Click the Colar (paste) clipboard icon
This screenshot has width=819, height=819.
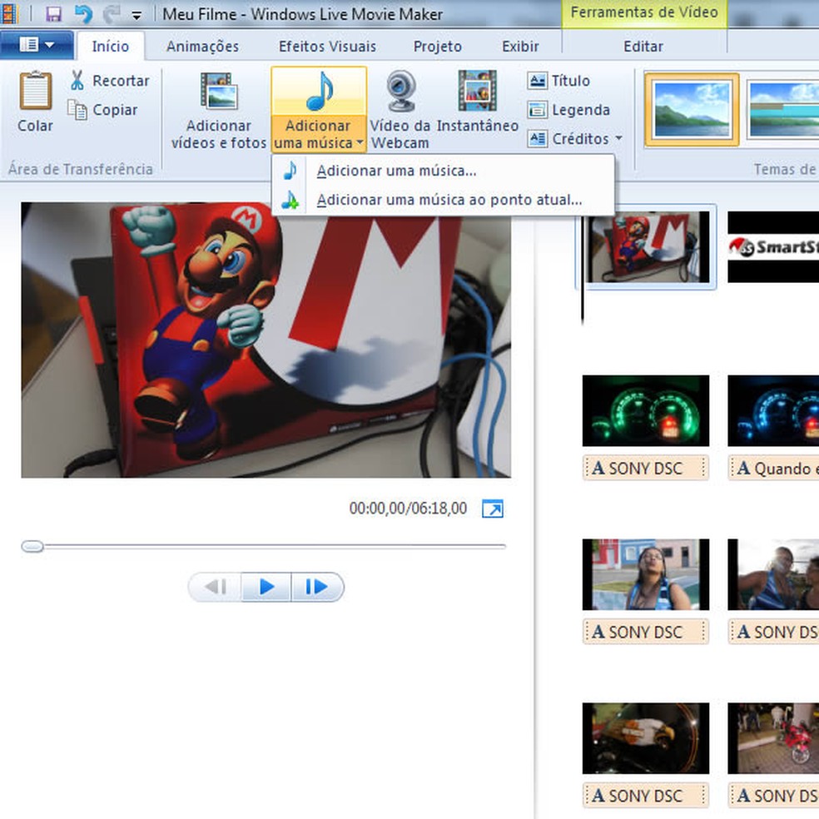pos(35,92)
